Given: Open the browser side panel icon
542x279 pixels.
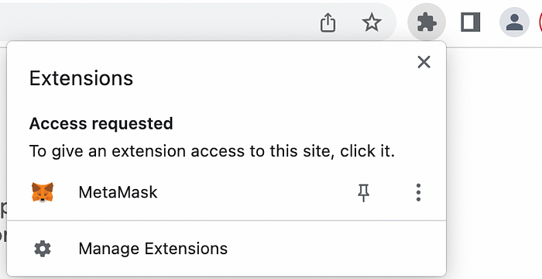Looking at the screenshot, I should [471, 22].
